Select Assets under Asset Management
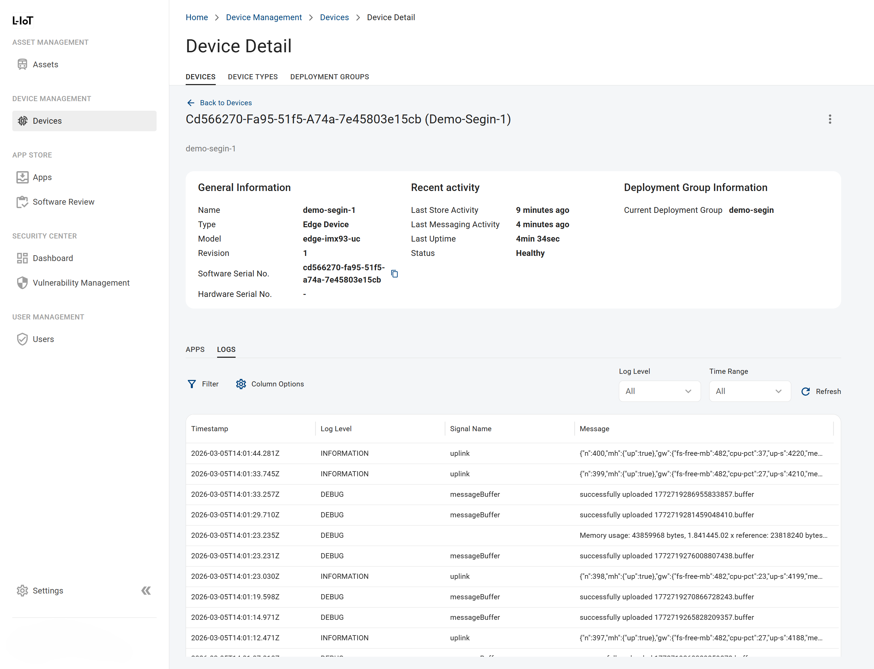The width and height of the screenshot is (874, 669). (x=45, y=64)
